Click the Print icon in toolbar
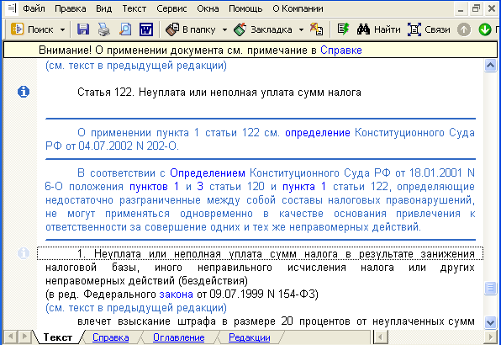Image resolution: width=501 pixels, height=345 pixels. coord(104,29)
